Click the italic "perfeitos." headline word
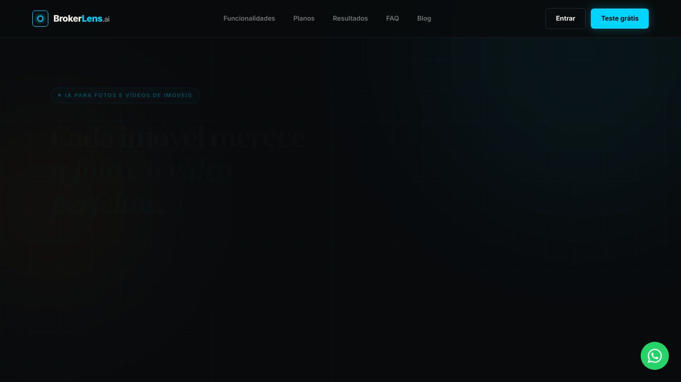The height and width of the screenshot is (382, 681). coord(107,203)
